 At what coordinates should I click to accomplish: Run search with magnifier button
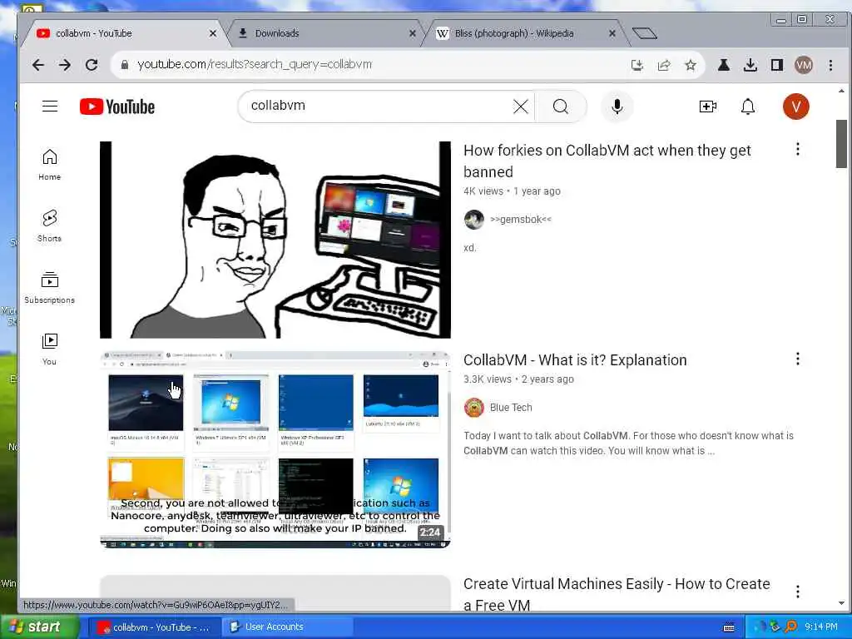pyautogui.click(x=560, y=106)
